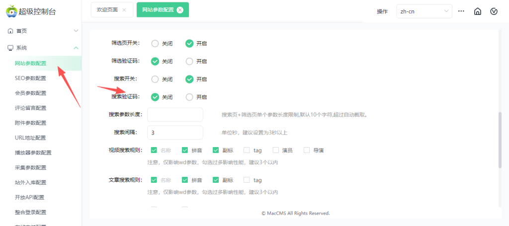Close the 欢迎页面 tab

[124, 10]
